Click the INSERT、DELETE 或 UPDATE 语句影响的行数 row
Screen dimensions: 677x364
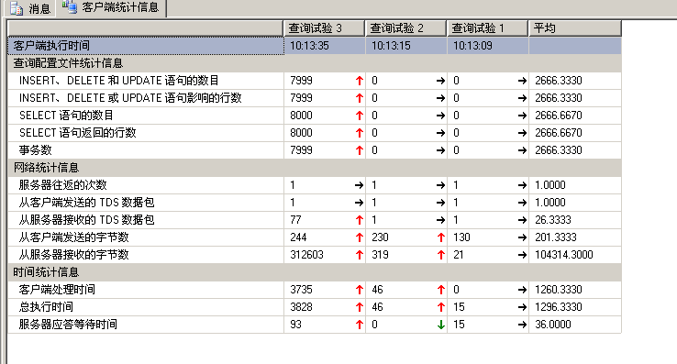click(x=315, y=98)
